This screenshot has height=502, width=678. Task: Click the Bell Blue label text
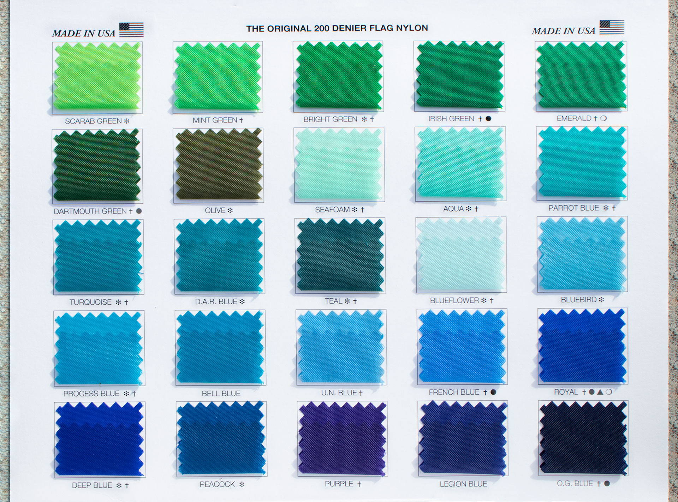coord(221,393)
